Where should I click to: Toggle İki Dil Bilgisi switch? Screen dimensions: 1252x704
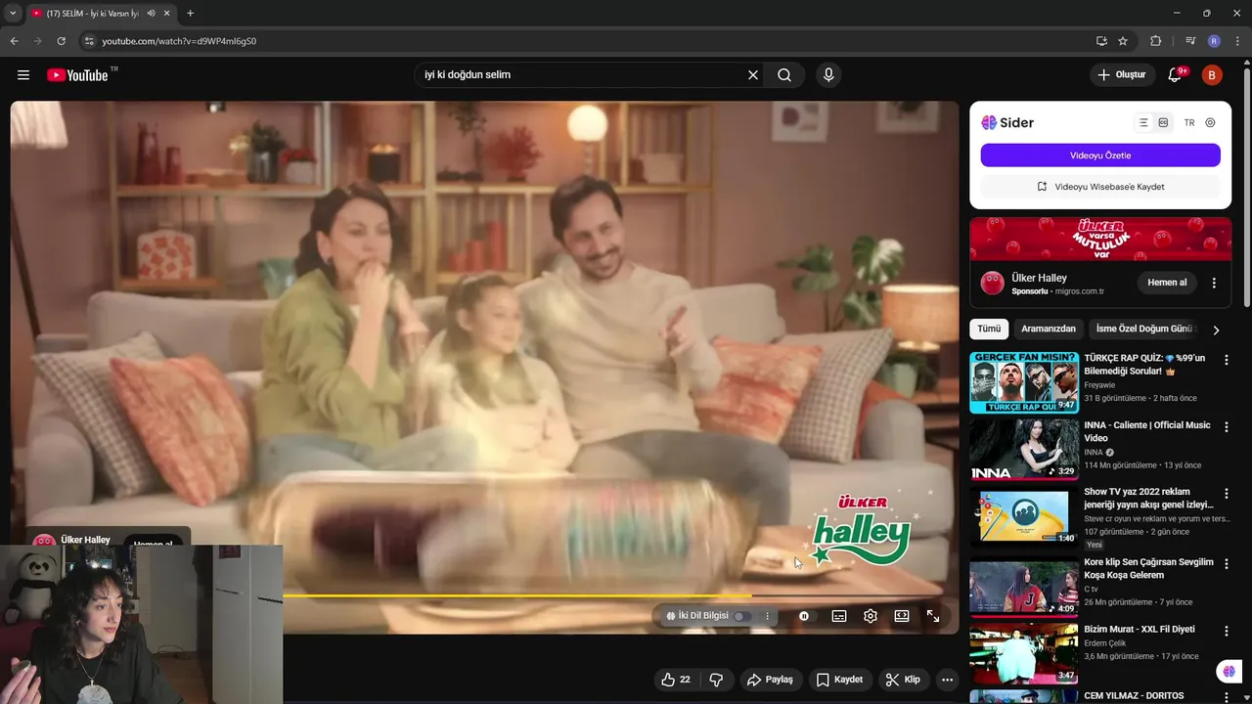741,616
